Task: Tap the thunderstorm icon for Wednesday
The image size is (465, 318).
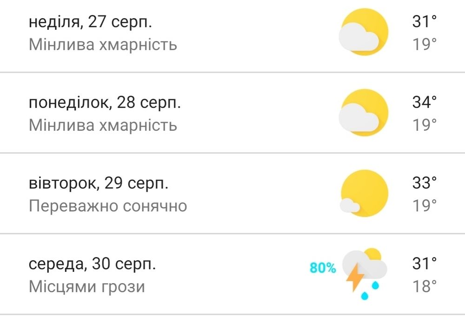Action: click(365, 274)
